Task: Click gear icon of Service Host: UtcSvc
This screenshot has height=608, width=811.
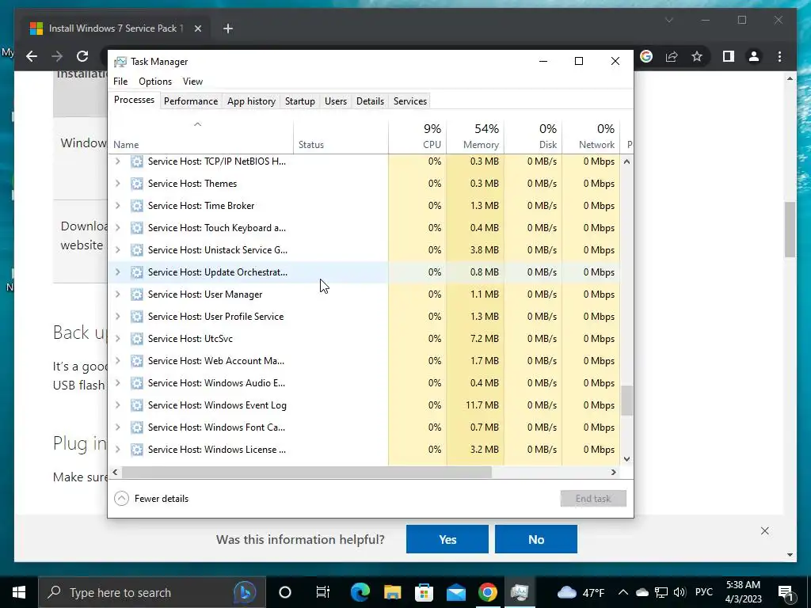Action: [x=136, y=339]
